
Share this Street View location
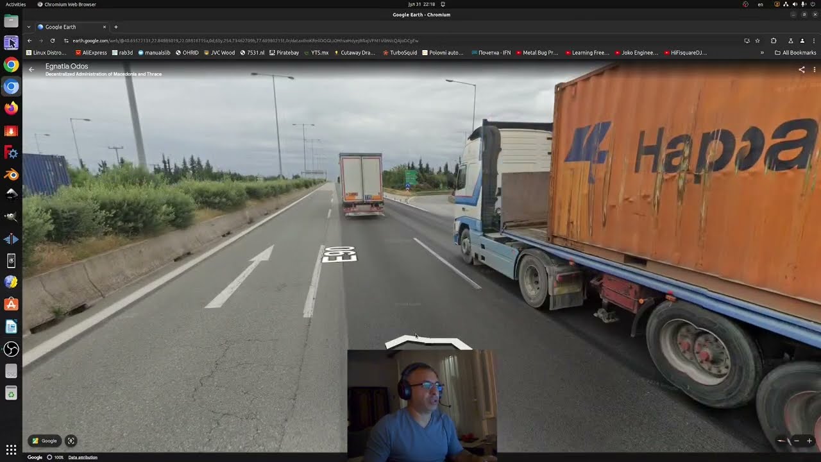[x=801, y=69]
